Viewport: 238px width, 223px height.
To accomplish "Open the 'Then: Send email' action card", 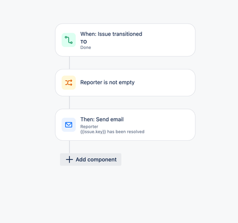I will tap(125, 125).
